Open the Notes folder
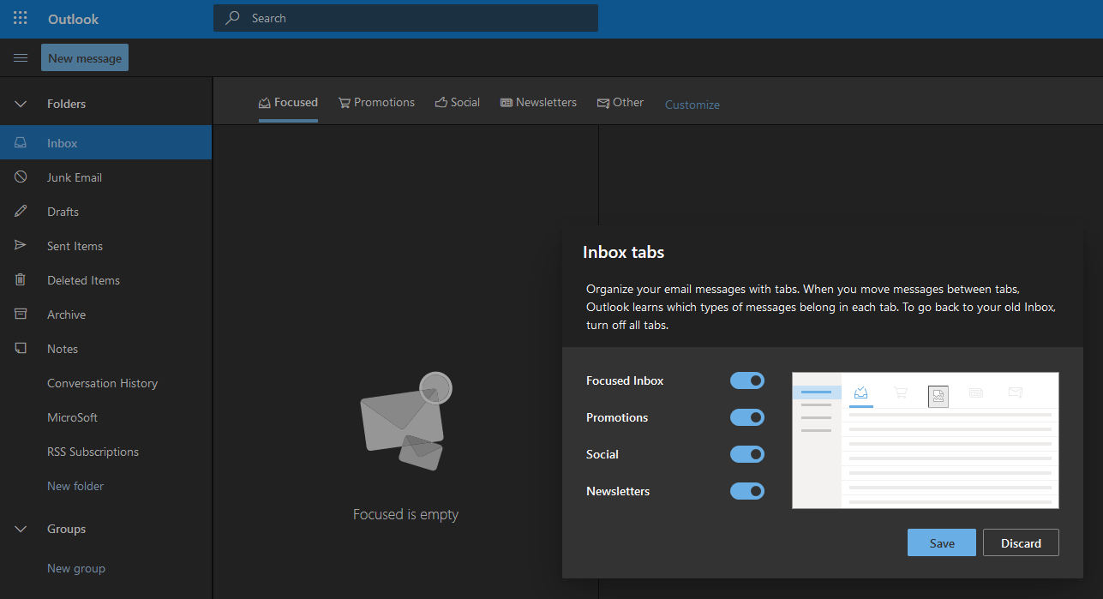Viewport: 1103px width, 599px height. [x=105, y=349]
